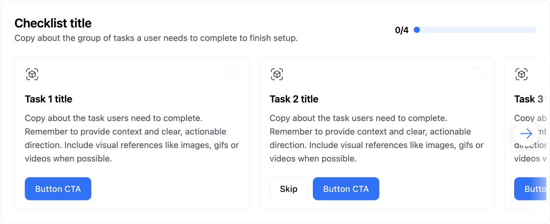The width and height of the screenshot is (550, 224).
Task: Click the cube icon in Task 1 card
Action: [x=32, y=75]
